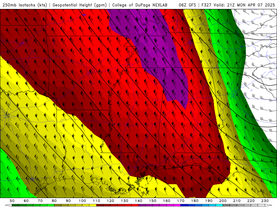Click the dark blue swatch below 170

(x=184, y=205)
